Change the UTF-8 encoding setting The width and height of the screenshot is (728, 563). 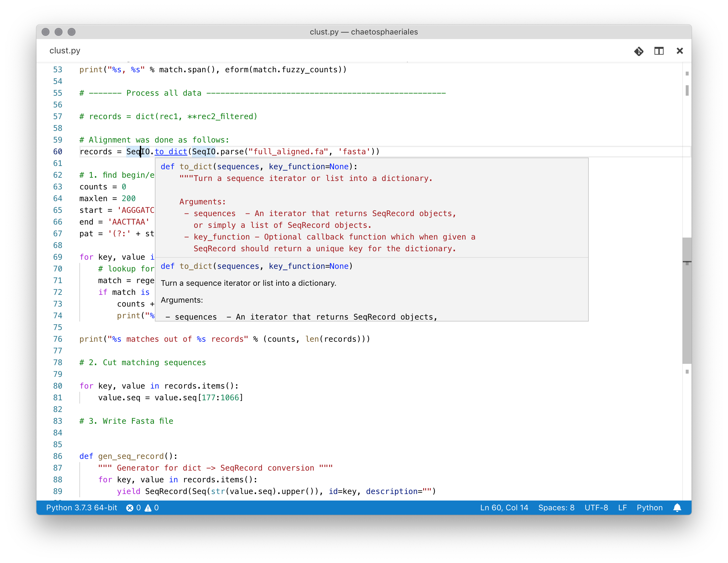coord(596,508)
